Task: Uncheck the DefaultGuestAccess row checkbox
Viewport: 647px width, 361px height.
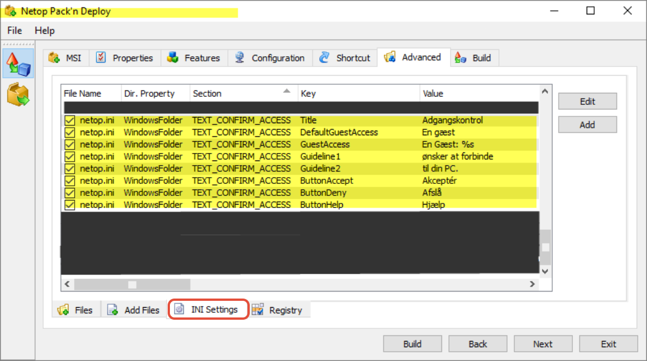Action: [69, 132]
